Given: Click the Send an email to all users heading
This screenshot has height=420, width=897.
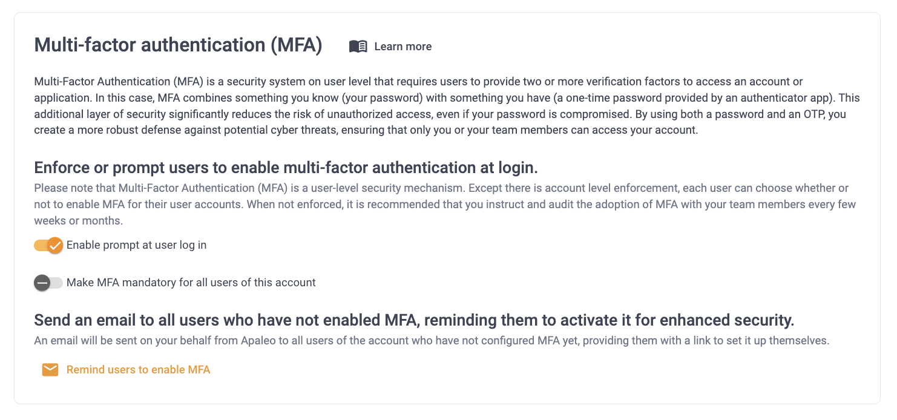Looking at the screenshot, I should 414,320.
